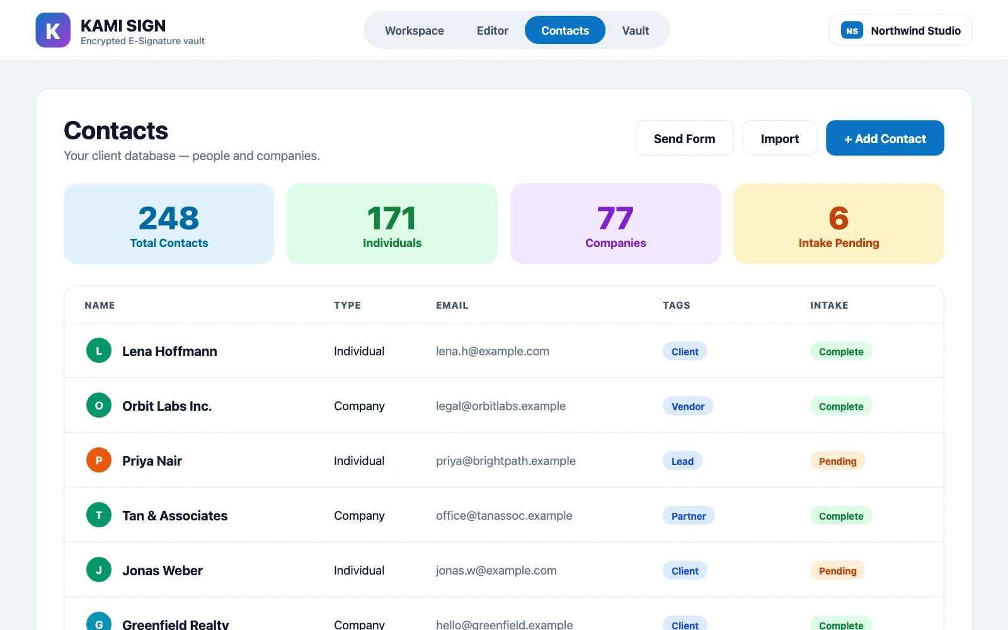The width and height of the screenshot is (1008, 630).
Task: Click Priya Nair's orange P avatar
Action: pos(99,461)
